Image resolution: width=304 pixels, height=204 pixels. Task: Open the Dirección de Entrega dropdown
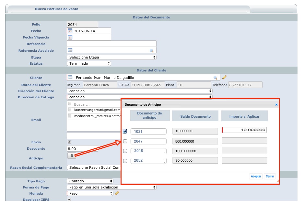[140, 97]
